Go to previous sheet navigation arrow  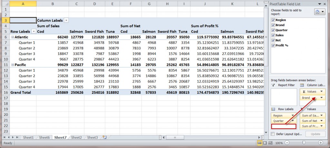tap(9, 137)
